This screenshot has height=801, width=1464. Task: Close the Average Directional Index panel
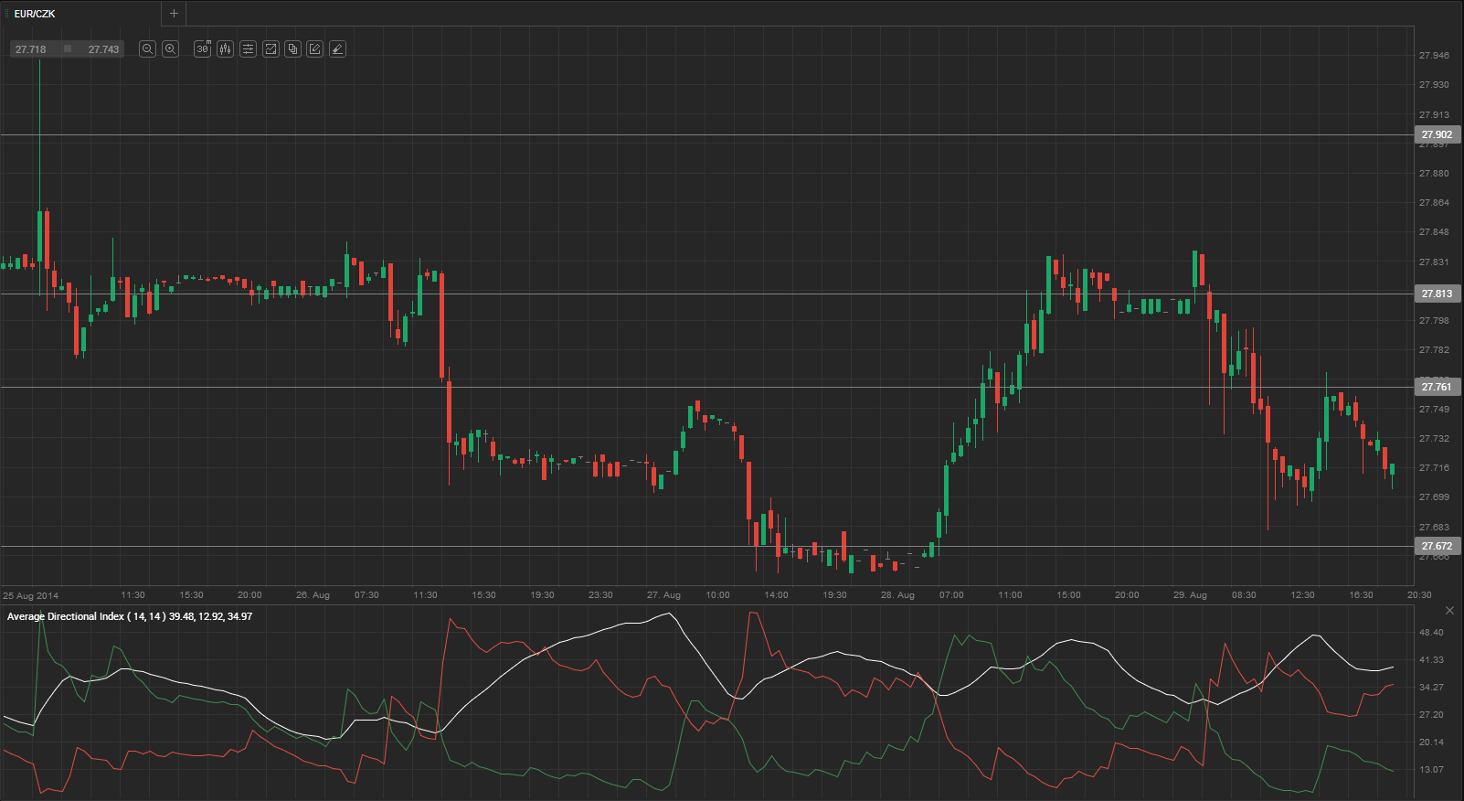(1449, 610)
